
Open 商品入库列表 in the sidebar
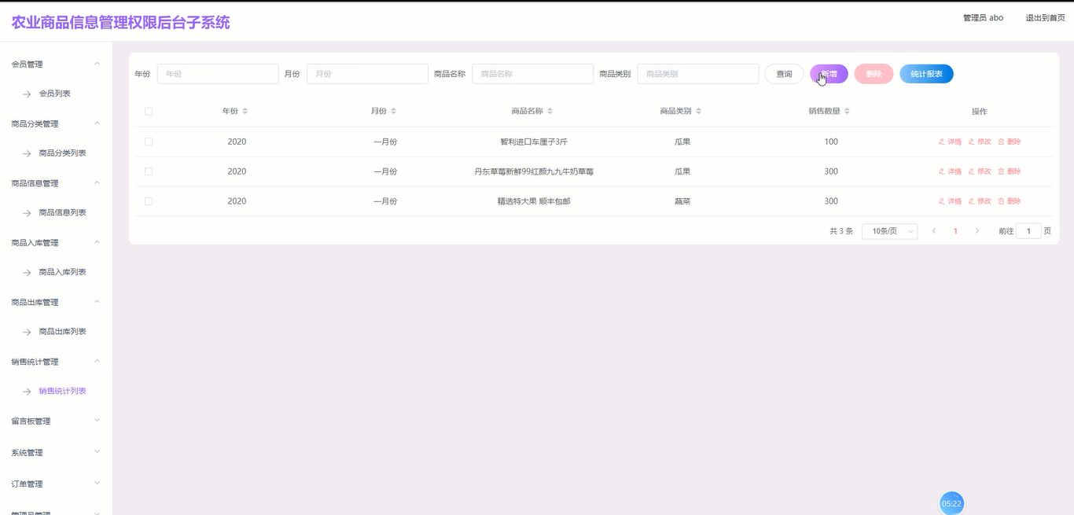[x=63, y=272]
